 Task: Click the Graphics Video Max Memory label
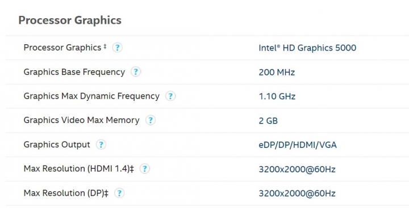tap(82, 120)
